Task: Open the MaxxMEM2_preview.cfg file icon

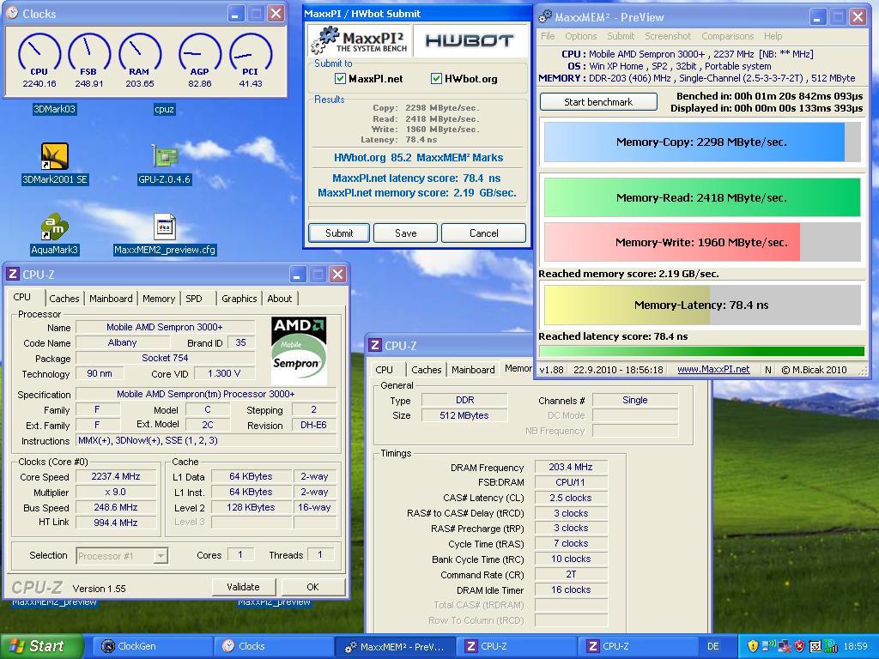Action: tap(165, 227)
